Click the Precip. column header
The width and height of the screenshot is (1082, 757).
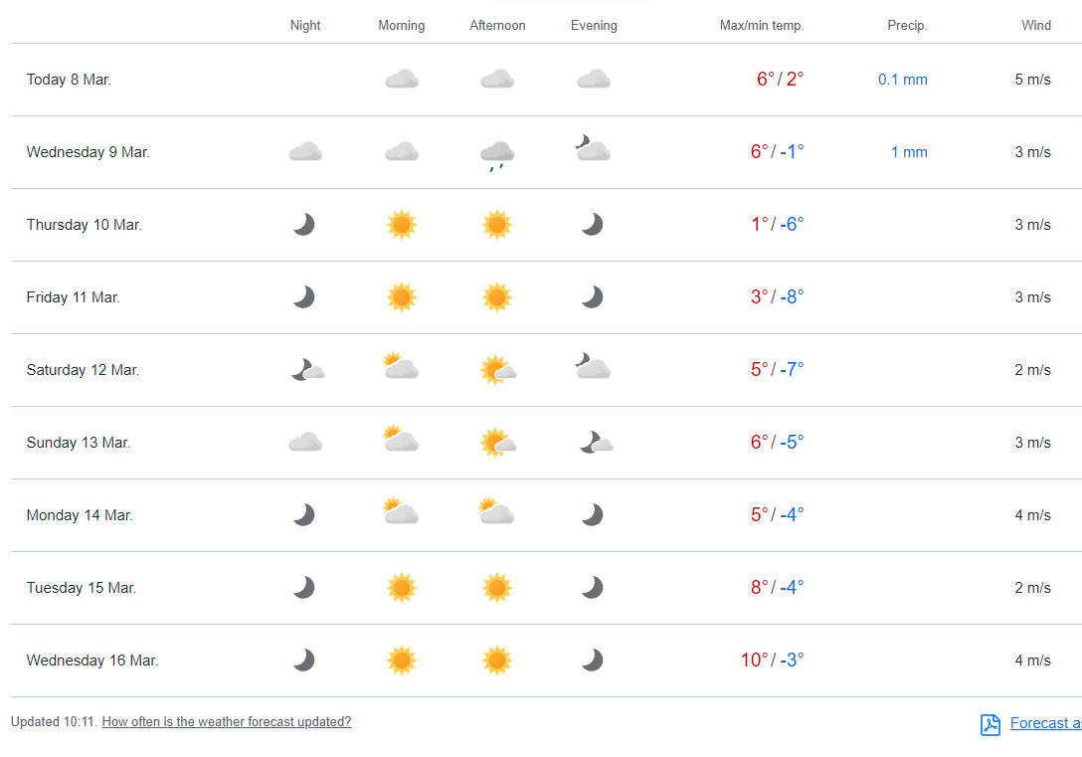(x=907, y=26)
